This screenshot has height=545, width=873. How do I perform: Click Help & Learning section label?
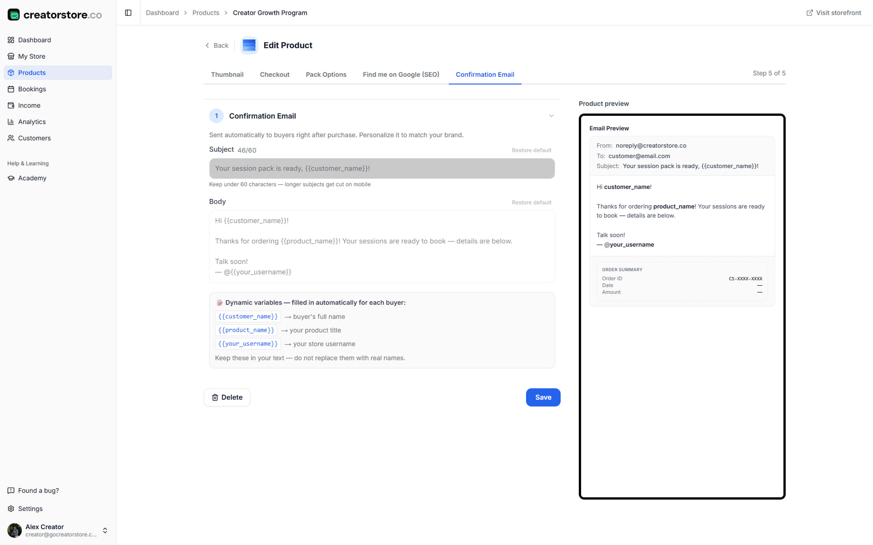coord(28,163)
